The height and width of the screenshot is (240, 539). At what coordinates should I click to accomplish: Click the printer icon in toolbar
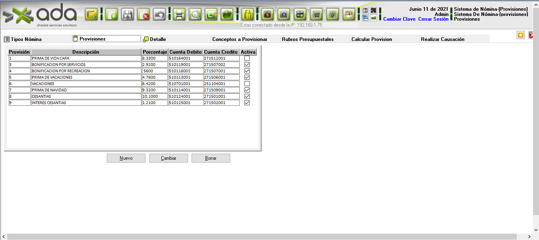pyautogui.click(x=179, y=15)
